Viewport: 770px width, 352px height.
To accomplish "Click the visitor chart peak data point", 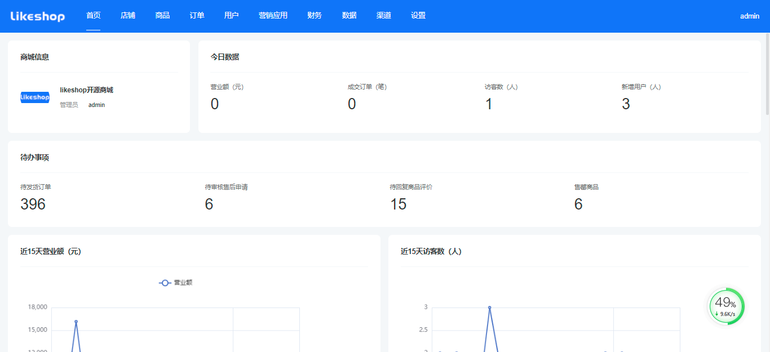I will coord(489,308).
